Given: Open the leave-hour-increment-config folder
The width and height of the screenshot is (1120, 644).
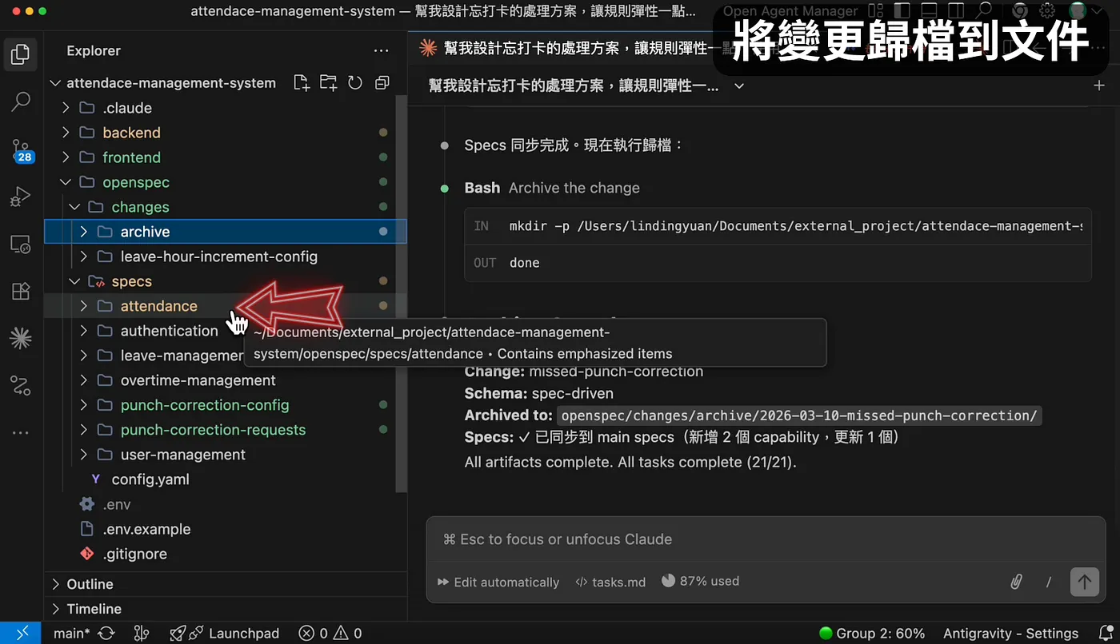Looking at the screenshot, I should pyautogui.click(x=221, y=256).
